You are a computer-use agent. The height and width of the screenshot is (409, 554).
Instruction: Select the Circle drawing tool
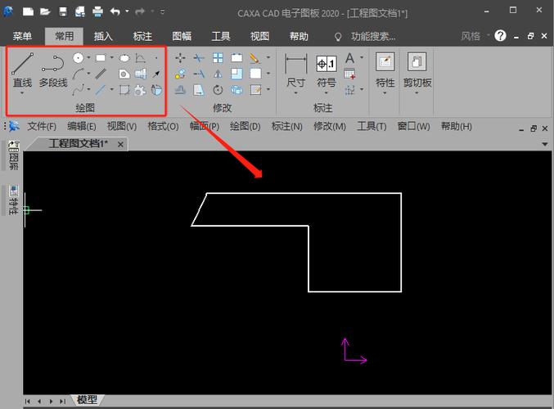[78, 57]
